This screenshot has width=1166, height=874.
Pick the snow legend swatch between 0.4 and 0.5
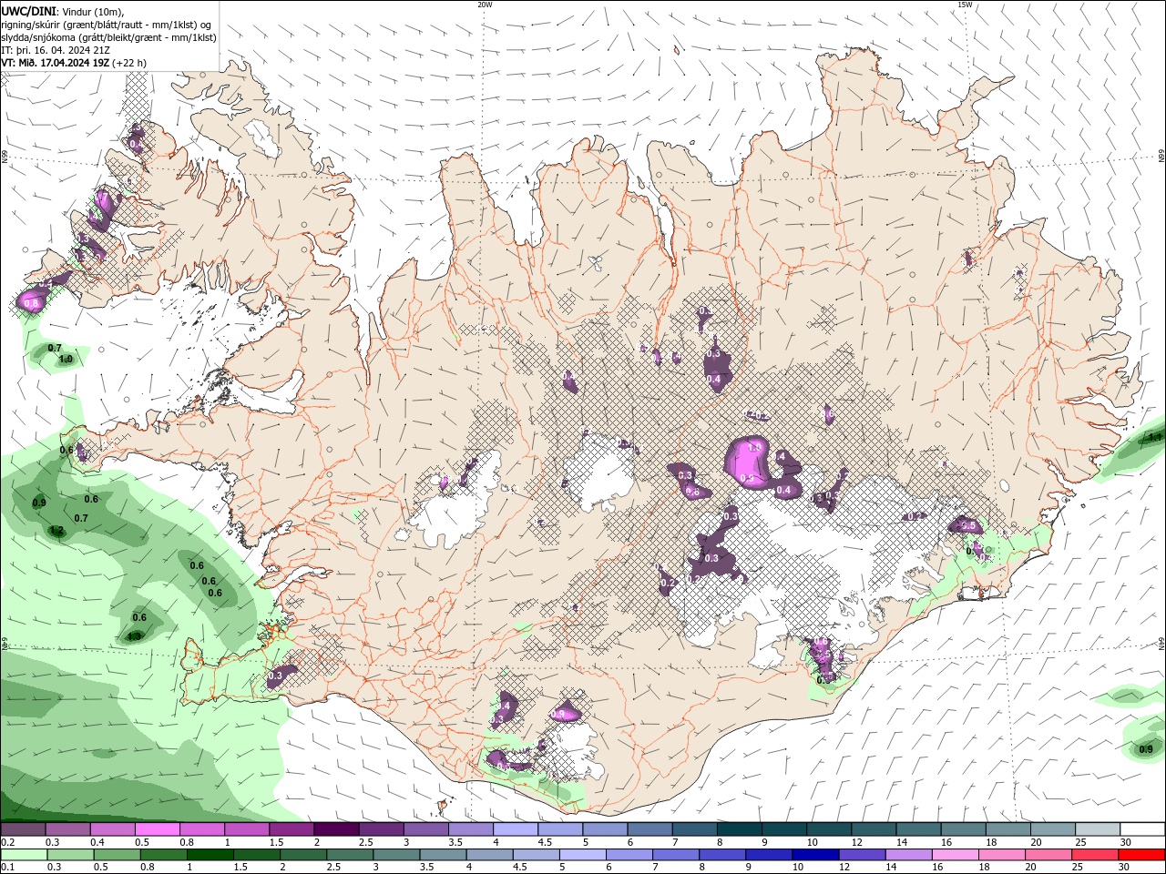click(x=112, y=829)
